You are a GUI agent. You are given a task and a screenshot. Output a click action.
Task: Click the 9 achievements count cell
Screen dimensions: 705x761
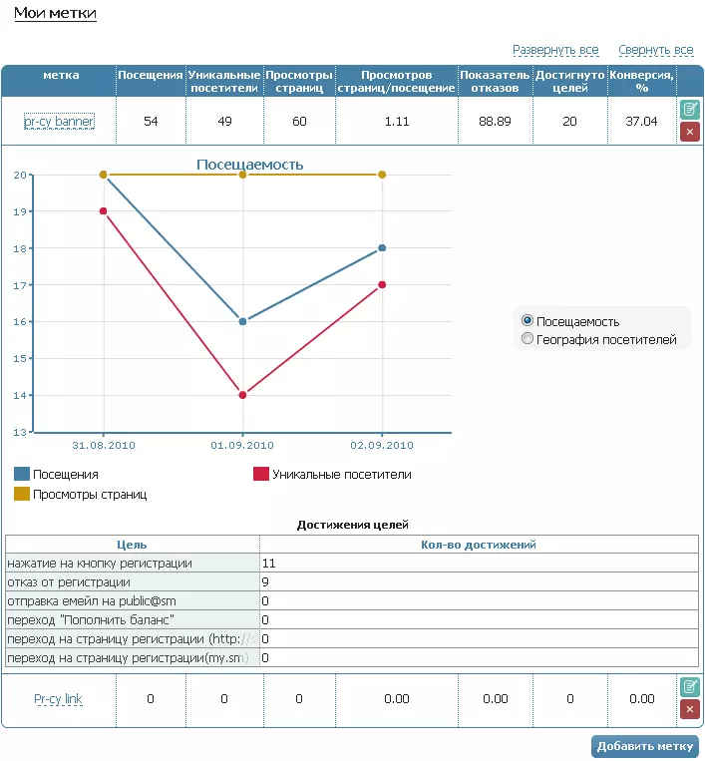coord(479,581)
